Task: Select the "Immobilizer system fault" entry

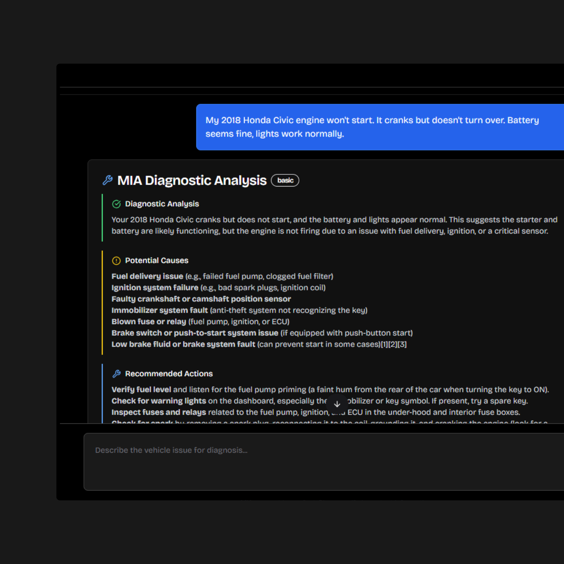Action: tap(159, 310)
